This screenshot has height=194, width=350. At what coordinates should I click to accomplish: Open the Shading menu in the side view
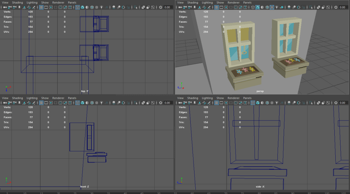tap(193, 98)
